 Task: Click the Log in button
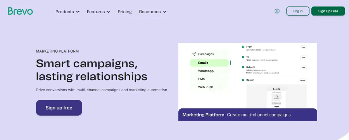(298, 11)
